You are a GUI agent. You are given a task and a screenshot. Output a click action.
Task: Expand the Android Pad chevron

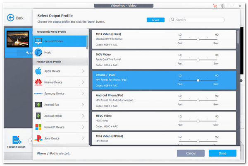pos(83,105)
